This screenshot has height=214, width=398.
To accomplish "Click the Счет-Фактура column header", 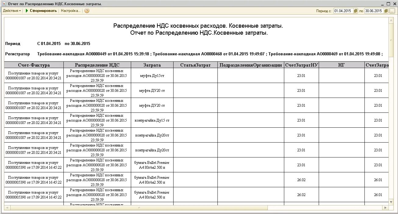I will [x=33, y=65].
